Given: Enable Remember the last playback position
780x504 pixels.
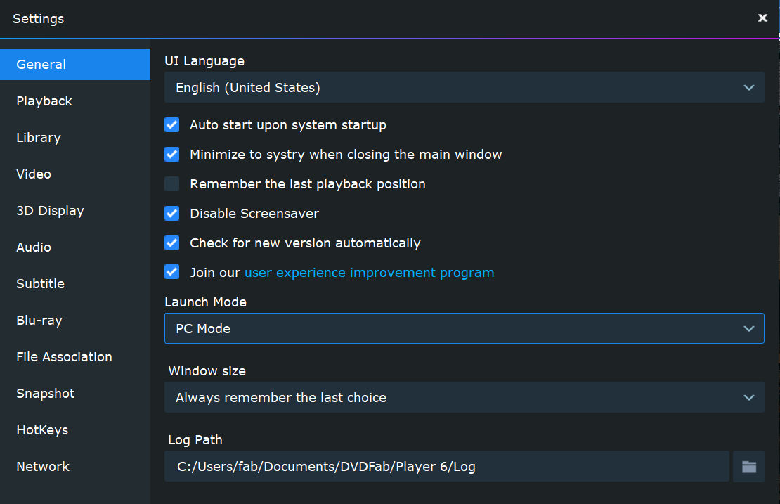Looking at the screenshot, I should tap(172, 184).
